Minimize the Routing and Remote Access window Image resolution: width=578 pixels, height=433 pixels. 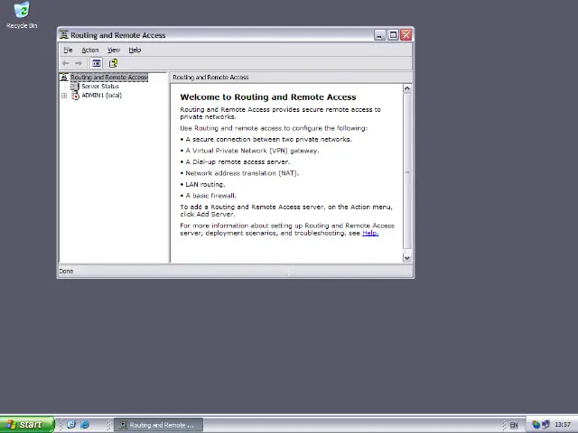[x=379, y=35]
